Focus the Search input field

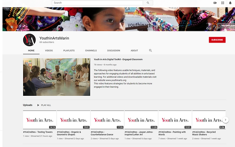pyautogui.click(x=97, y=3)
